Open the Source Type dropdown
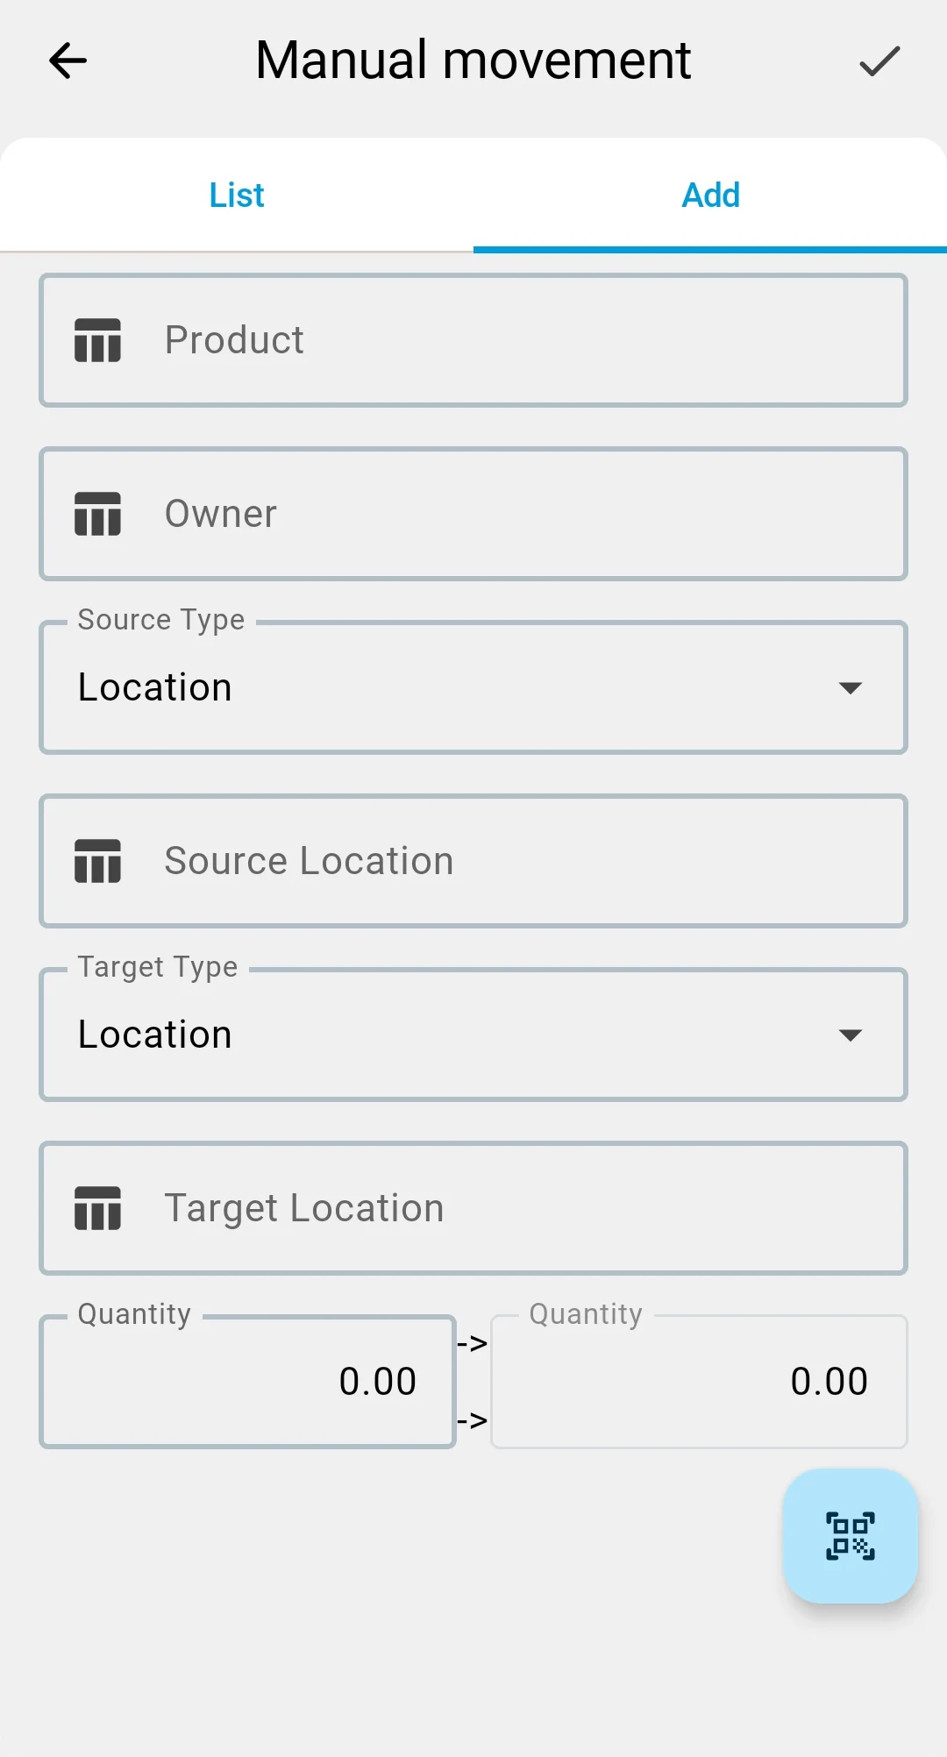This screenshot has width=947, height=1757. coord(473,687)
